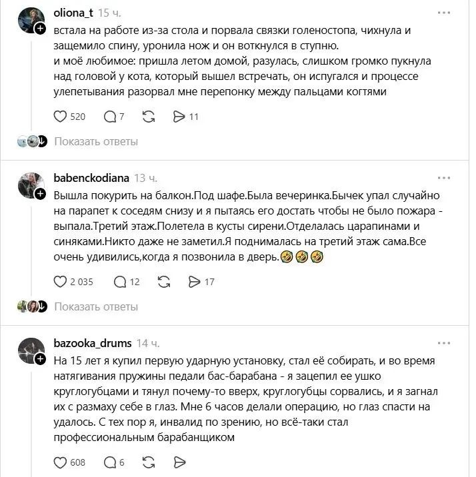Share babenckodiana's post with send icon
The height and width of the screenshot is (477, 476).
(194, 282)
